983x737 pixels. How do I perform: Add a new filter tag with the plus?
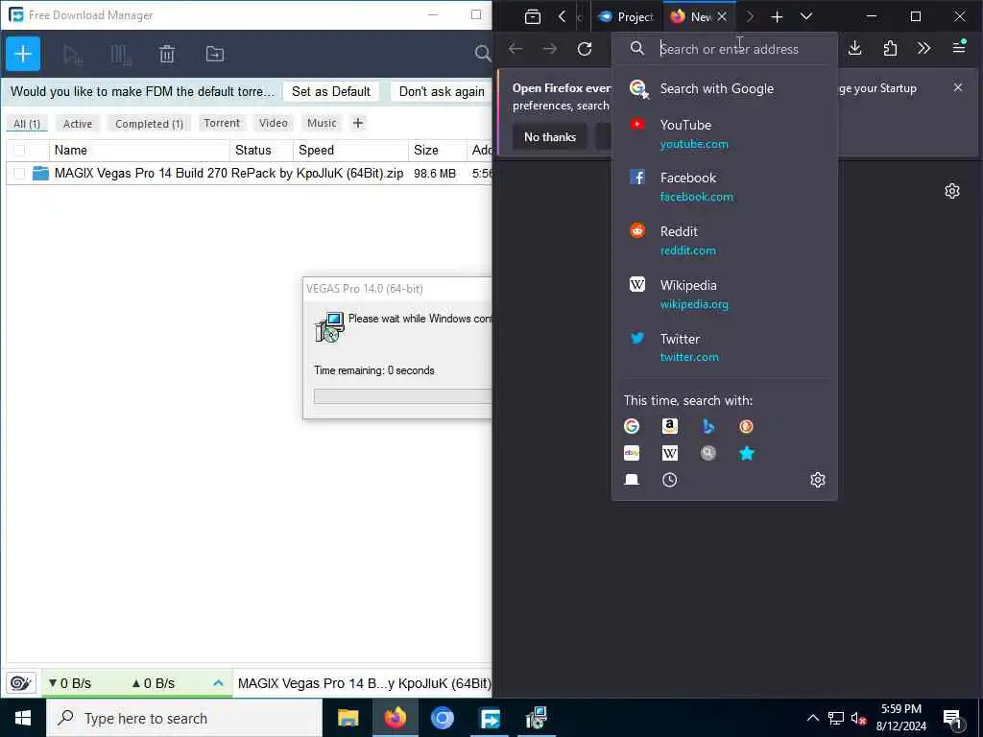pyautogui.click(x=358, y=124)
